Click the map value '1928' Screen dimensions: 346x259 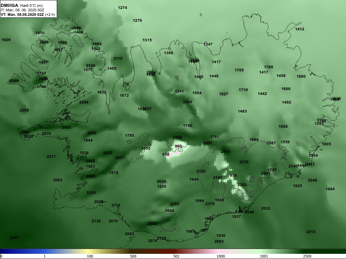click(x=283, y=127)
